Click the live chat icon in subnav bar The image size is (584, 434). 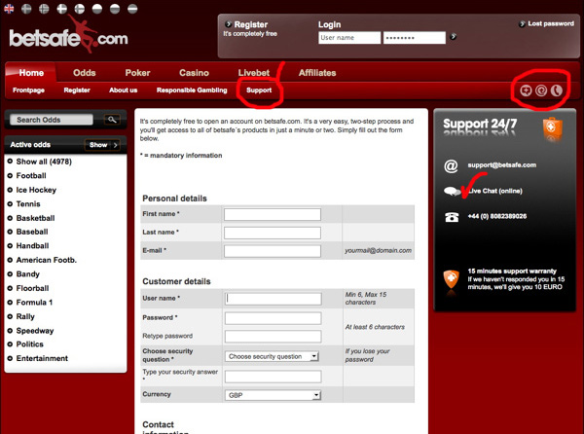click(x=527, y=90)
